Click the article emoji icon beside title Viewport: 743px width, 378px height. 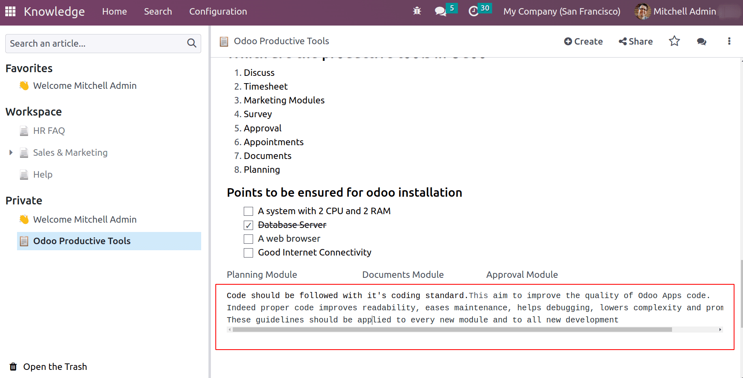(224, 41)
